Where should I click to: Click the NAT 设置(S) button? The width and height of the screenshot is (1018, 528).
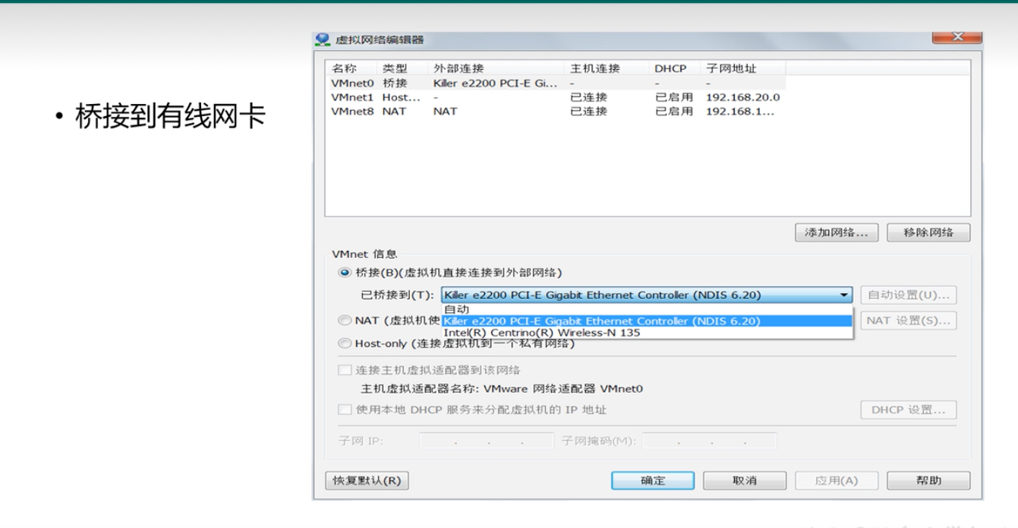coord(909,320)
